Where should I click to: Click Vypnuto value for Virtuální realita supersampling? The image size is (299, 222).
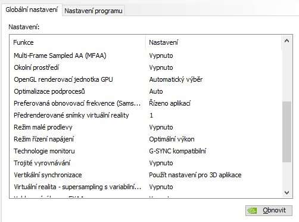[161, 187]
